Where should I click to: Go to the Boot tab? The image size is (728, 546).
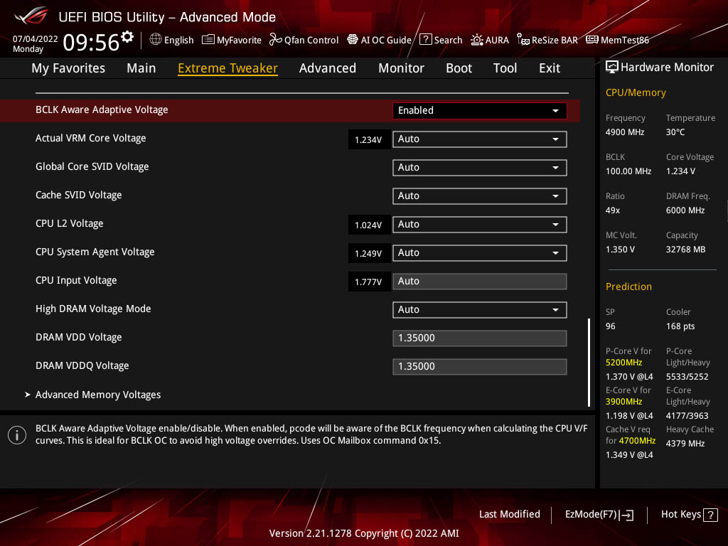(459, 68)
